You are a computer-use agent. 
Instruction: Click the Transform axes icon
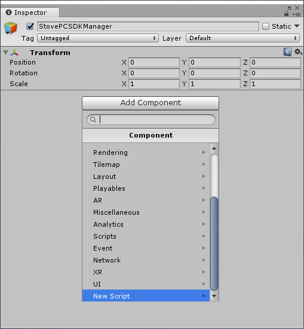tap(14, 53)
